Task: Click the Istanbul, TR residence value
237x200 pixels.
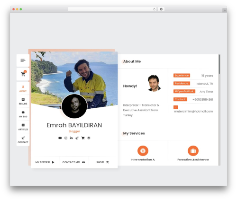Action: pos(205,84)
